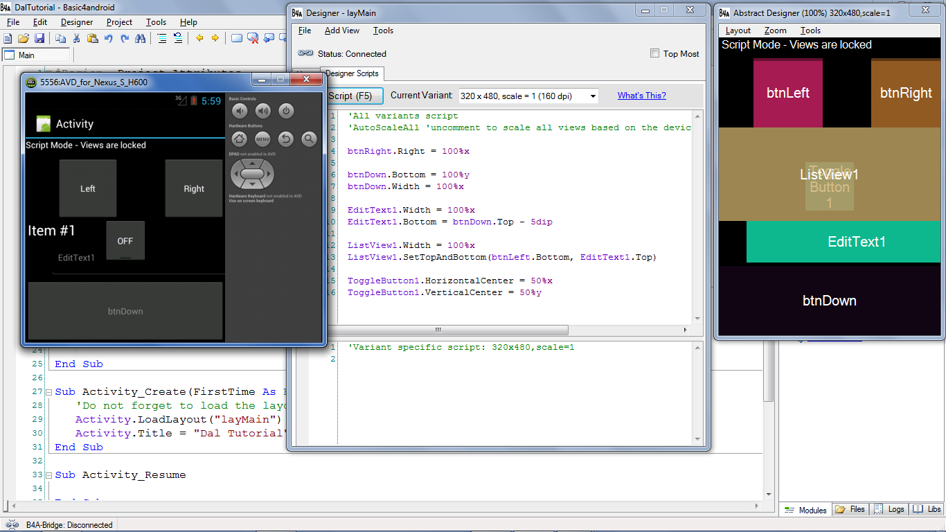946x532 pixels.
Task: Open the Edit menu in Basic4android
Action: (40, 22)
